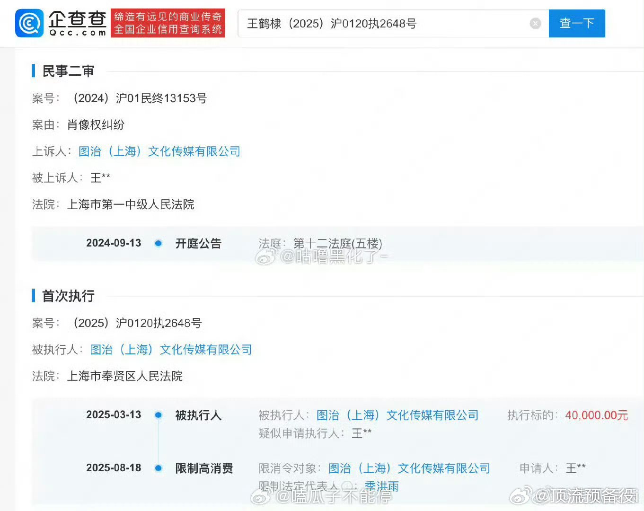Click 王** beside 被上诉人
Image resolution: width=644 pixels, height=511 pixels.
point(100,178)
